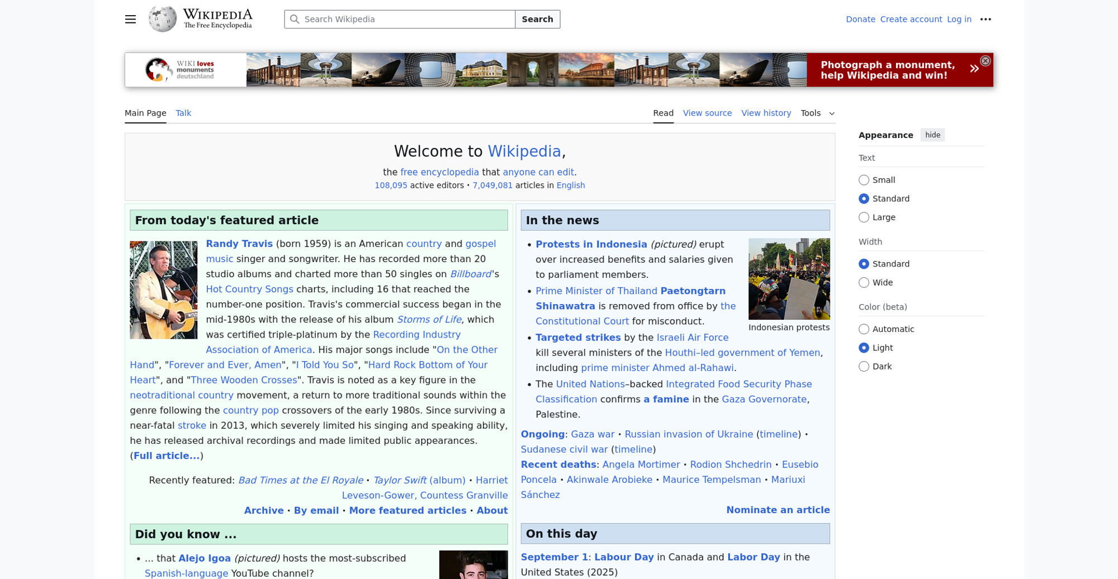Select Standard width option

864,264
